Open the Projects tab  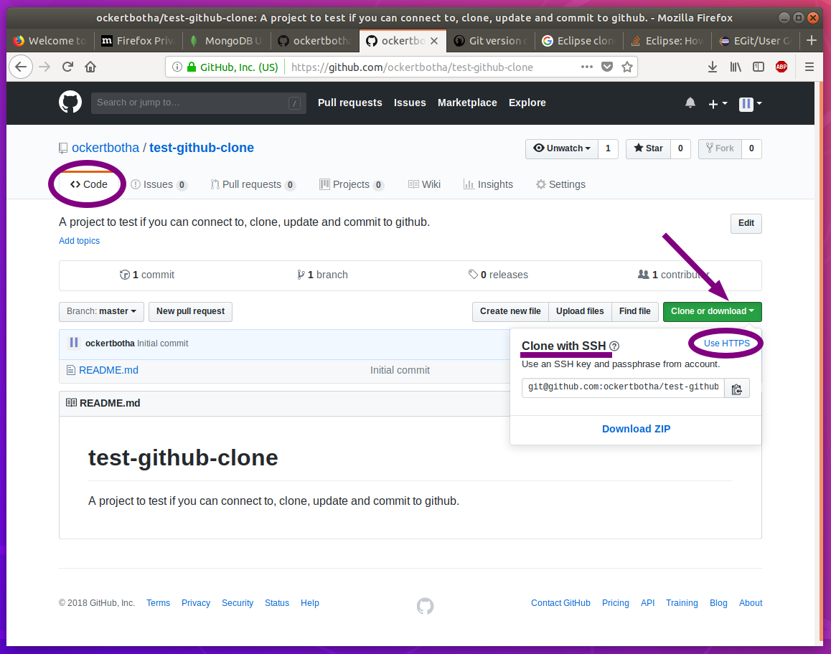tap(352, 184)
